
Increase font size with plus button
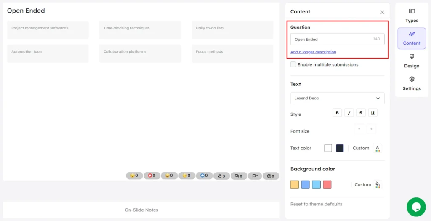tap(371, 129)
